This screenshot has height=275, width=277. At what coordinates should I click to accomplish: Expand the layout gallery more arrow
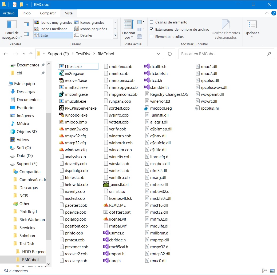(x=115, y=35)
